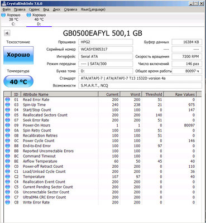
Task: Click the status orb for Reallocated Sectors Count
Action: (x=8, y=115)
